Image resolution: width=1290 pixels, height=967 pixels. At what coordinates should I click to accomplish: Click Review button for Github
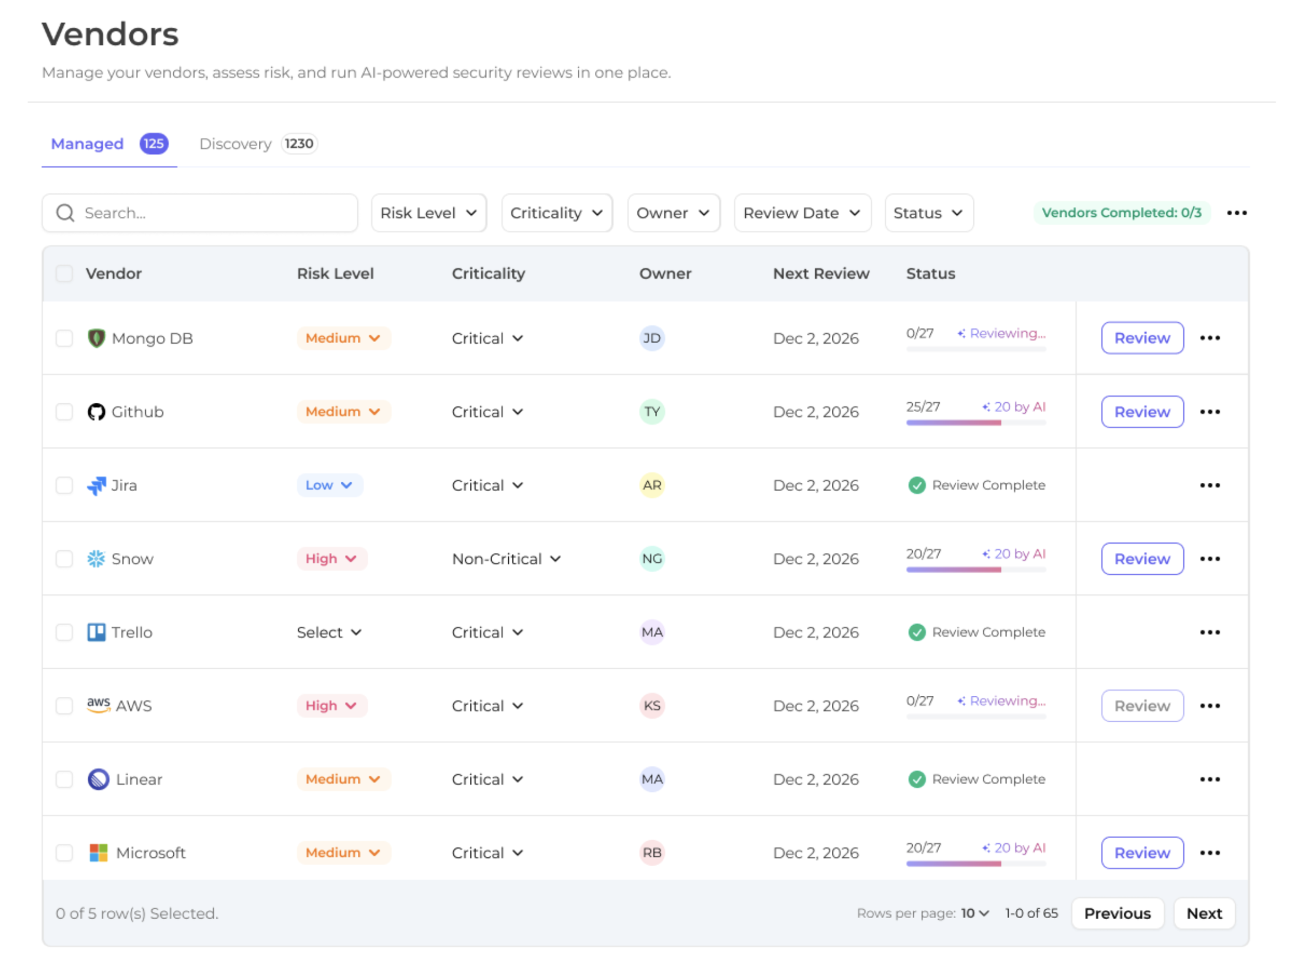[1142, 412]
